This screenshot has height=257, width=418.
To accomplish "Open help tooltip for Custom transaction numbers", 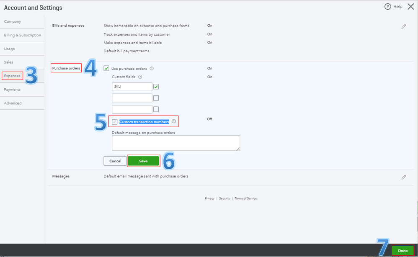I will click(x=174, y=121).
